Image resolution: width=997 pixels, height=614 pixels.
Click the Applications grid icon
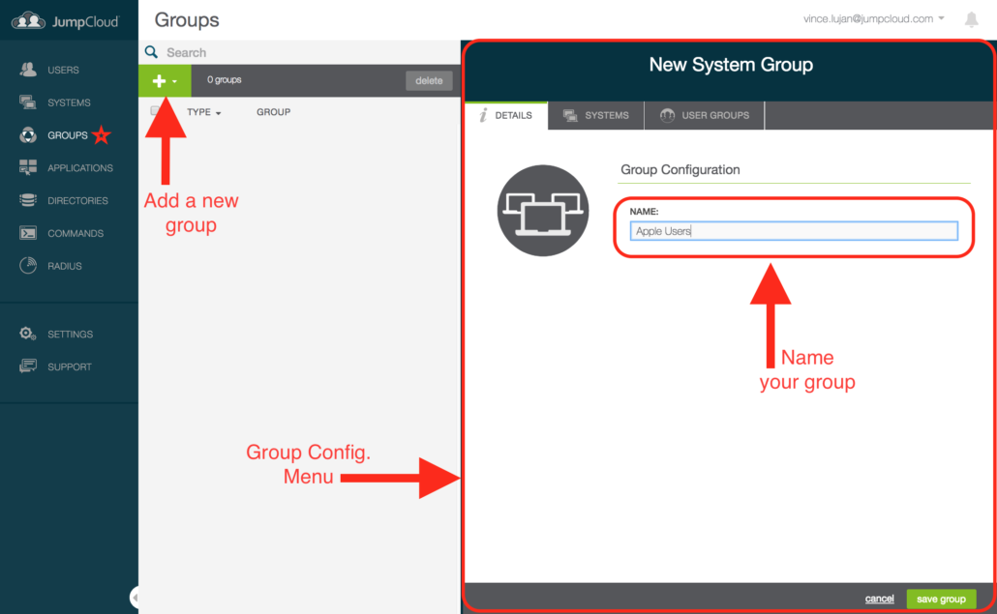[28, 168]
